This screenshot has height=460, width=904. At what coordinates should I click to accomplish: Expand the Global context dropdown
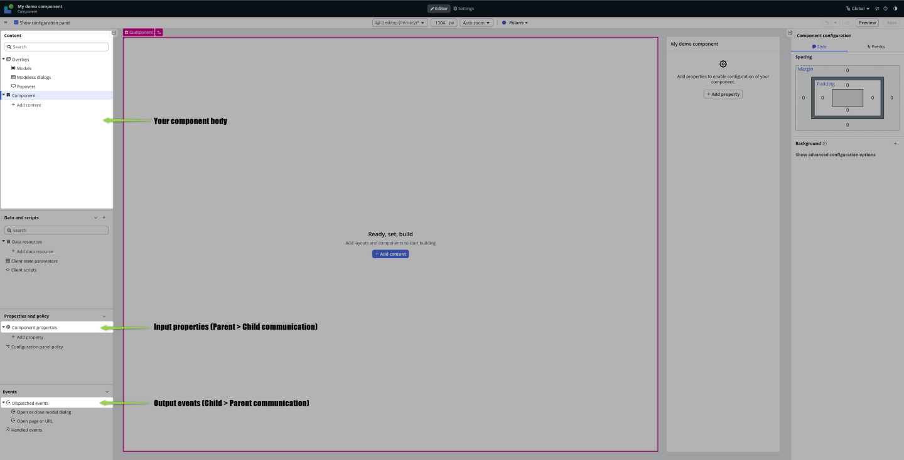click(x=858, y=8)
